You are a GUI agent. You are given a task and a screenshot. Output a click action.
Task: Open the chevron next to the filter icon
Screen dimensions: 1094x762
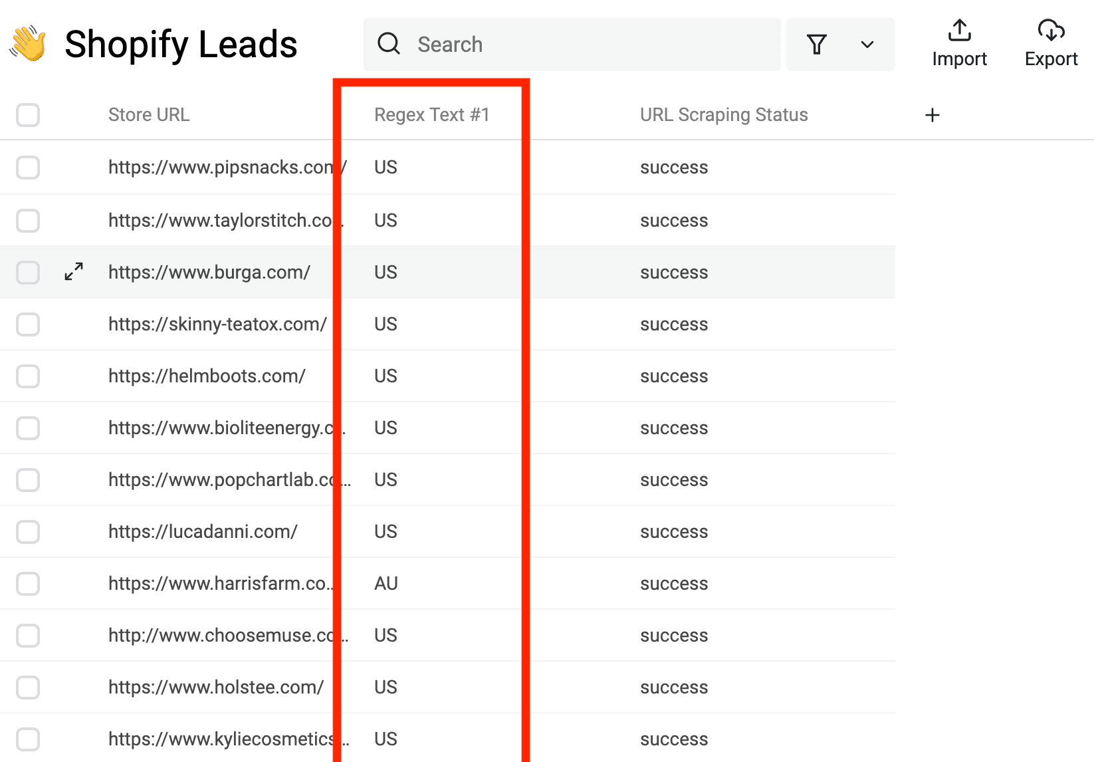coord(867,44)
